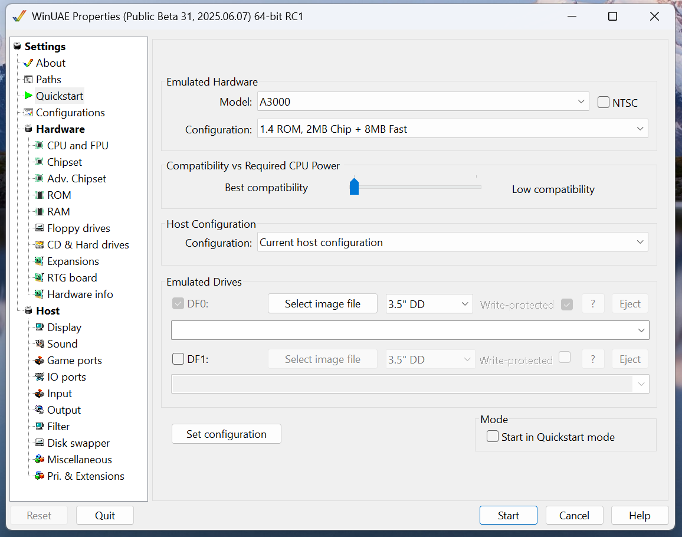682x537 pixels.
Task: Open the Configurations page label
Action: [70, 113]
